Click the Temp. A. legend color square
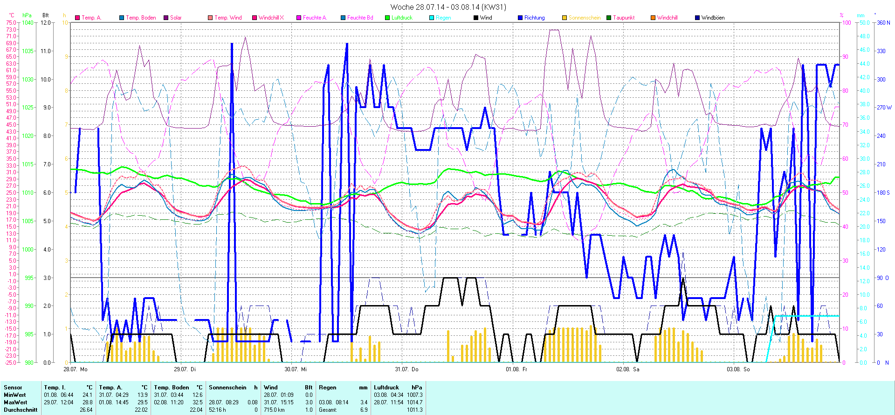This screenshot has width=895, height=415. coord(77,18)
